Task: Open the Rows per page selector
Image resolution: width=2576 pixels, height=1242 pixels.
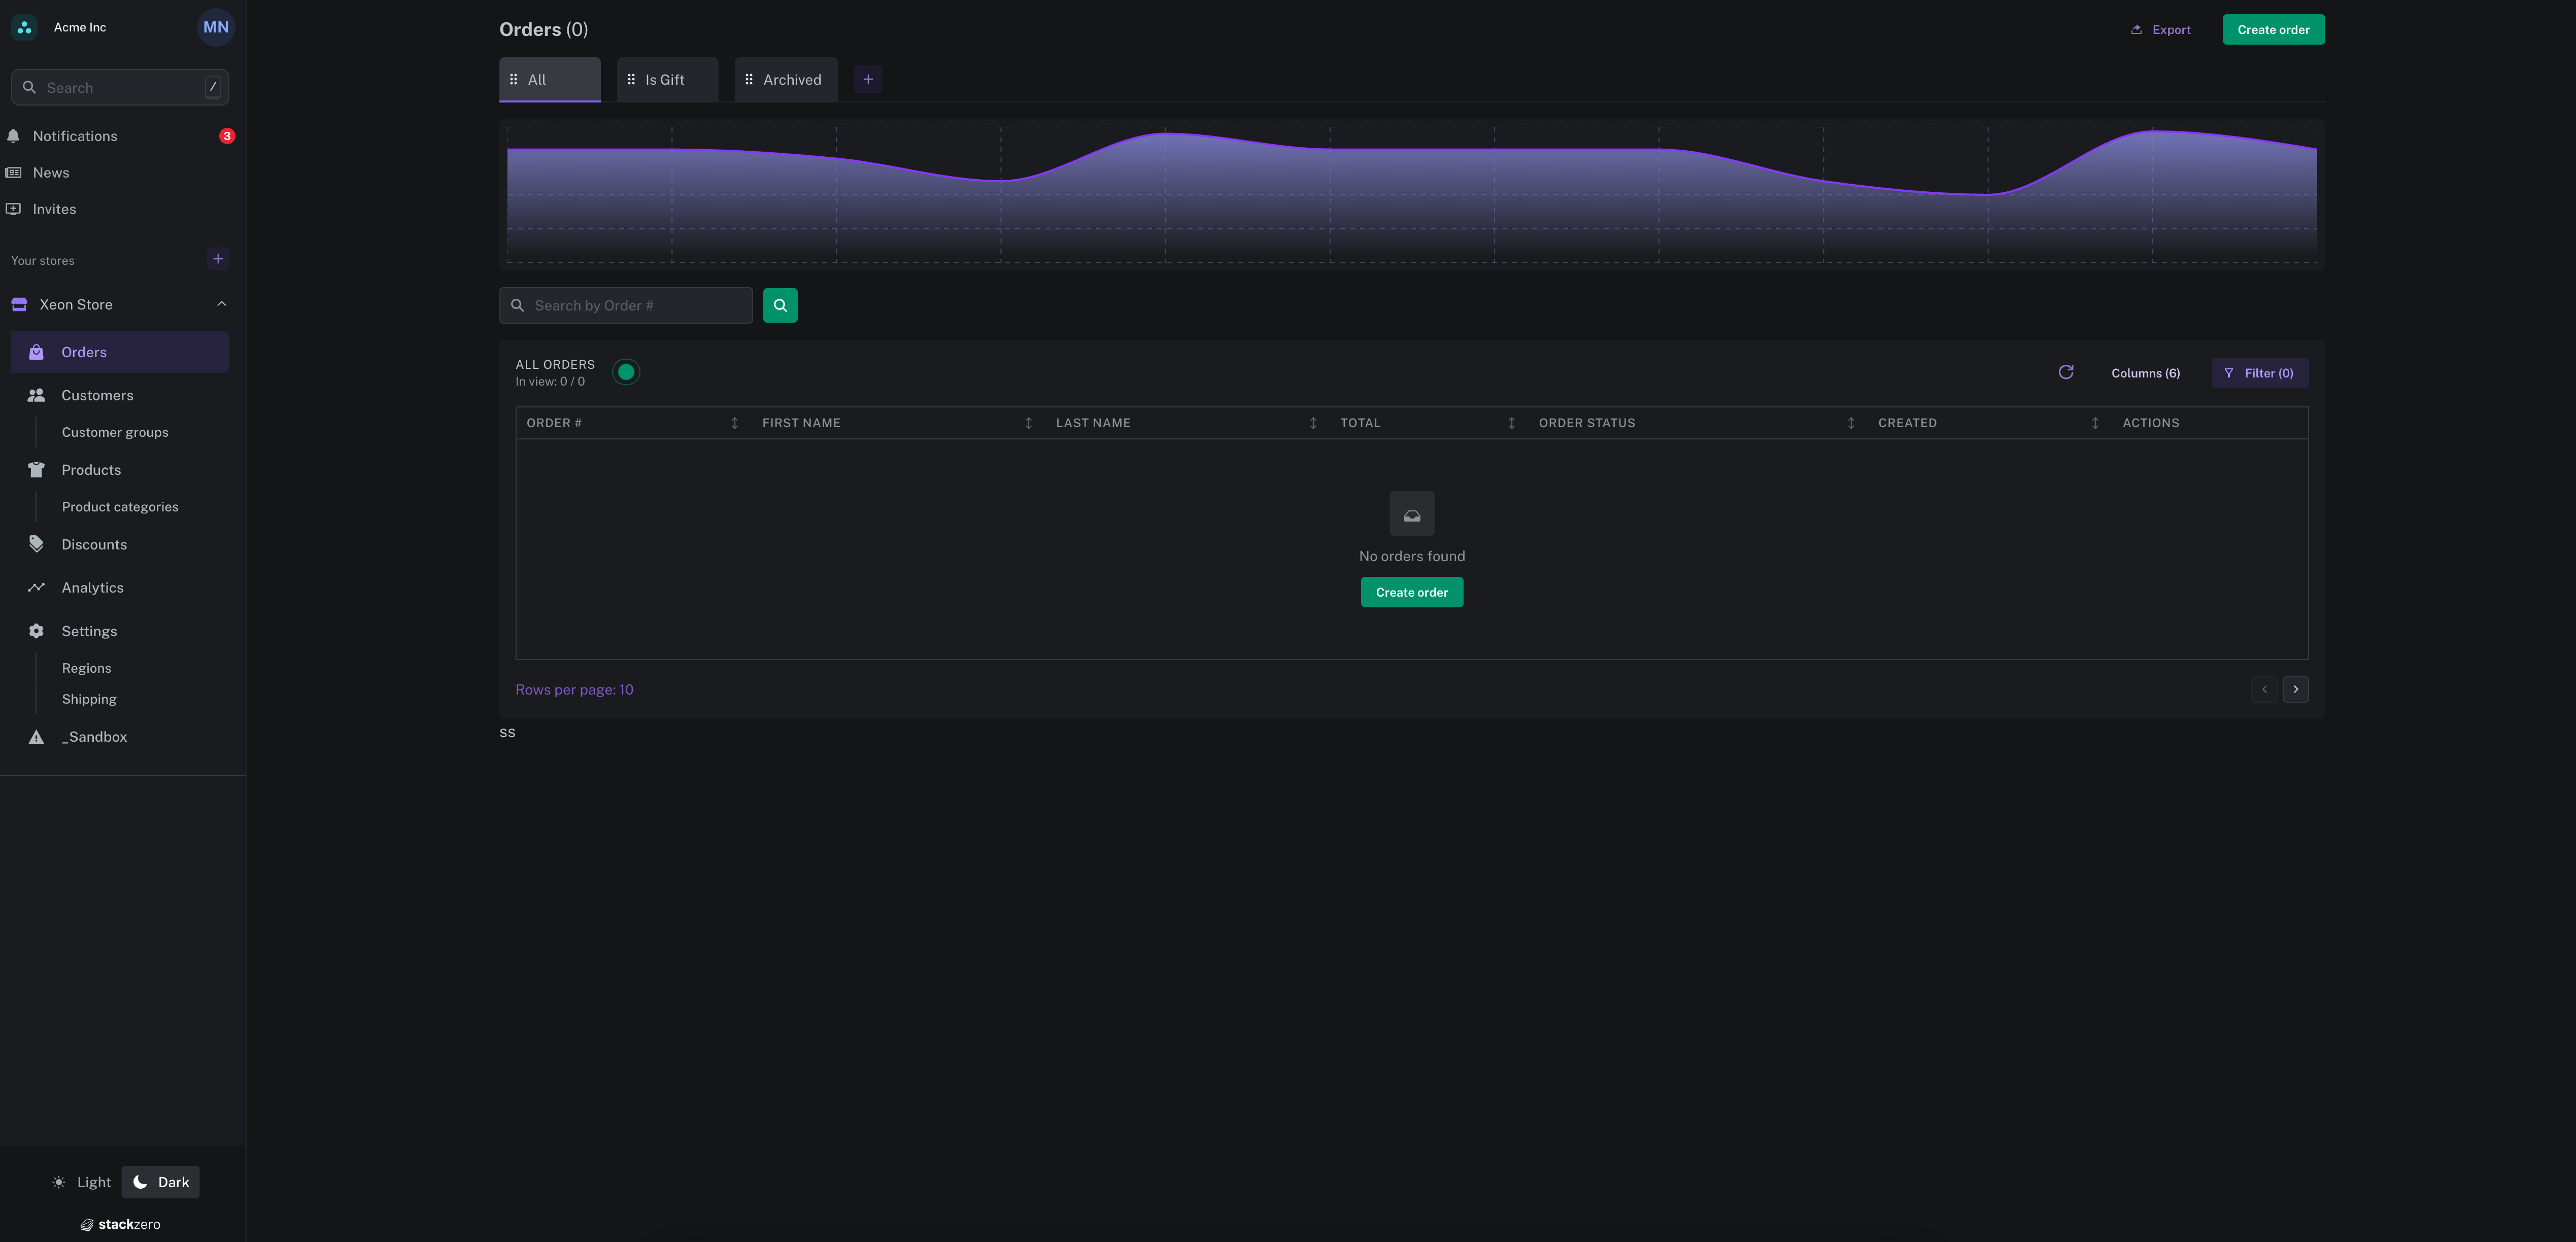Action: pos(575,689)
